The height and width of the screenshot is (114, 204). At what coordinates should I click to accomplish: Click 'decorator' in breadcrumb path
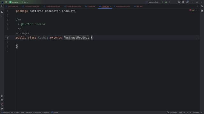point(38,112)
